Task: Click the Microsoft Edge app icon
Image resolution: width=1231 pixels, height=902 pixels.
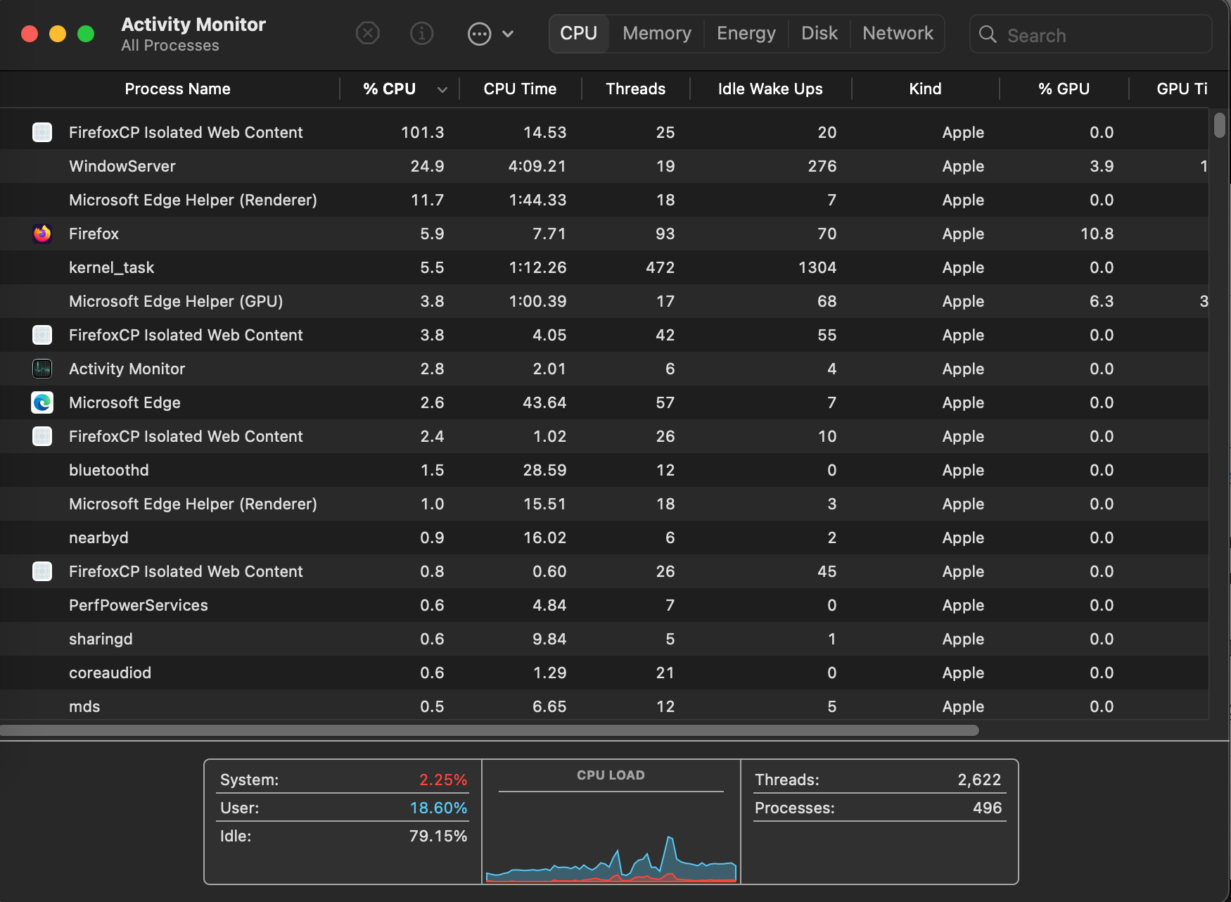Action: [42, 402]
